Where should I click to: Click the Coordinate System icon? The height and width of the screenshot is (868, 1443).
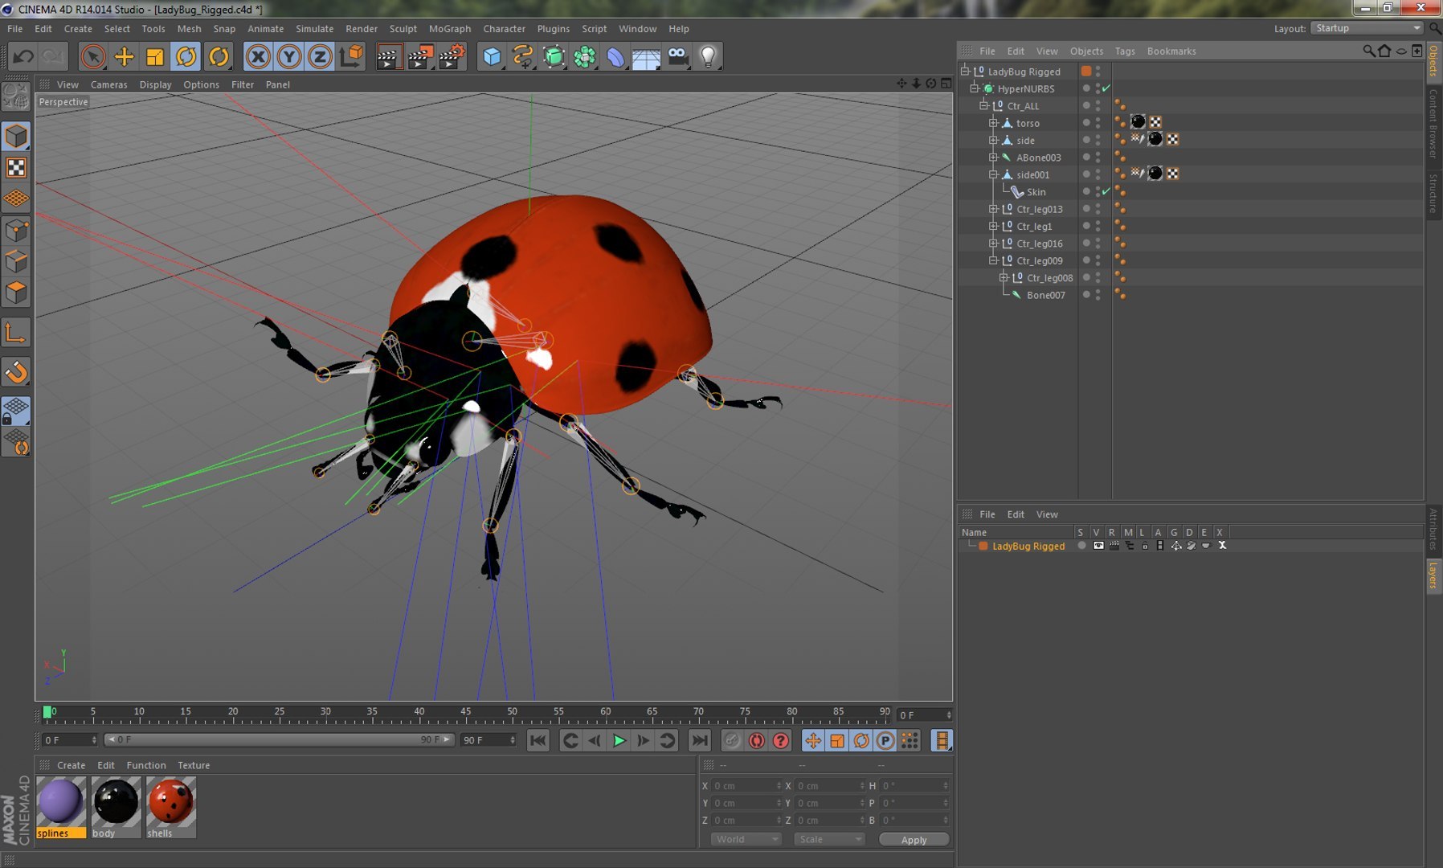pyautogui.click(x=352, y=56)
